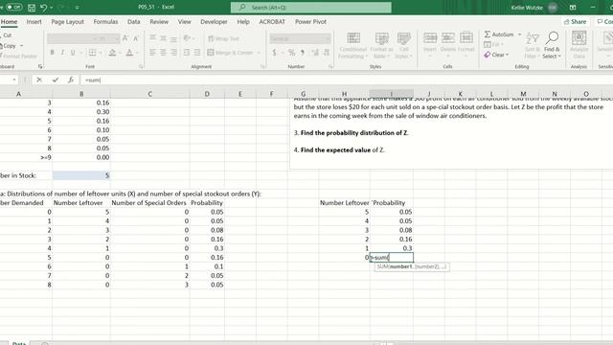This screenshot has width=613, height=345.
Task: Click the Fill Color bucket swatch
Action: point(112,53)
